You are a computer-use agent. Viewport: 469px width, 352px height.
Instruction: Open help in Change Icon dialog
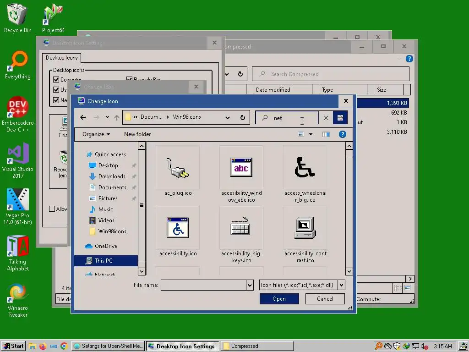tap(342, 134)
